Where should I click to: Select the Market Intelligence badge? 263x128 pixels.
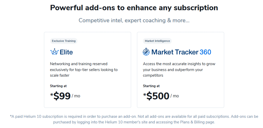157,41
